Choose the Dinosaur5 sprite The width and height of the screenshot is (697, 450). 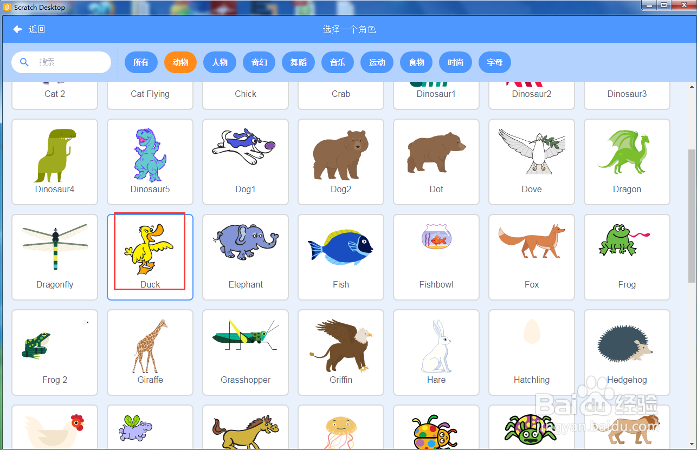pyautogui.click(x=150, y=162)
